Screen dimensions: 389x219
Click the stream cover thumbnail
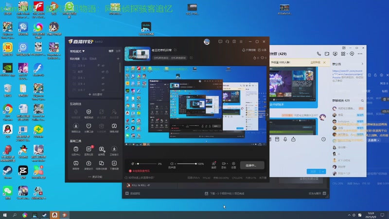coord(138,54)
